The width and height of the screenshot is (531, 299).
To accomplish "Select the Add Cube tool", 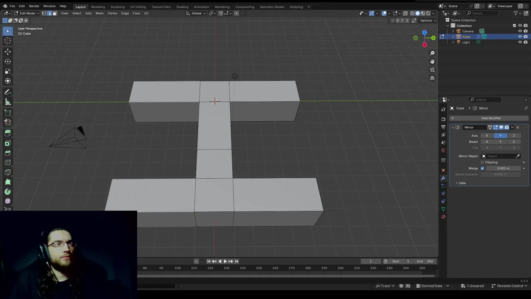I will (7, 113).
